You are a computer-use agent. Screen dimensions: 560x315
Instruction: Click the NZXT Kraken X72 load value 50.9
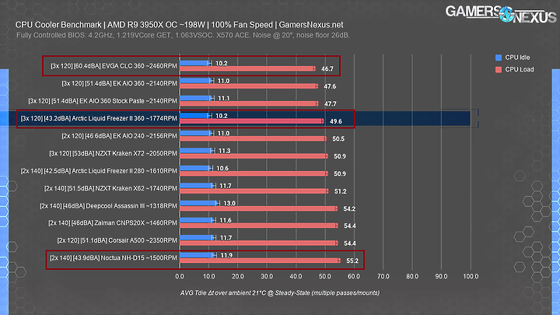click(340, 156)
